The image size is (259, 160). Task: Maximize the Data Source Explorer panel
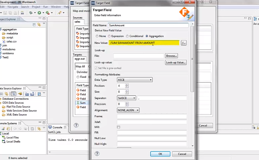coord(44,88)
